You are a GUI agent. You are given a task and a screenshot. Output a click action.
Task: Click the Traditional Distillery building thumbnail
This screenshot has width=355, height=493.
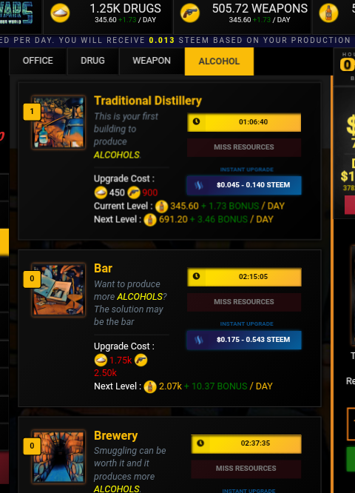(58, 122)
